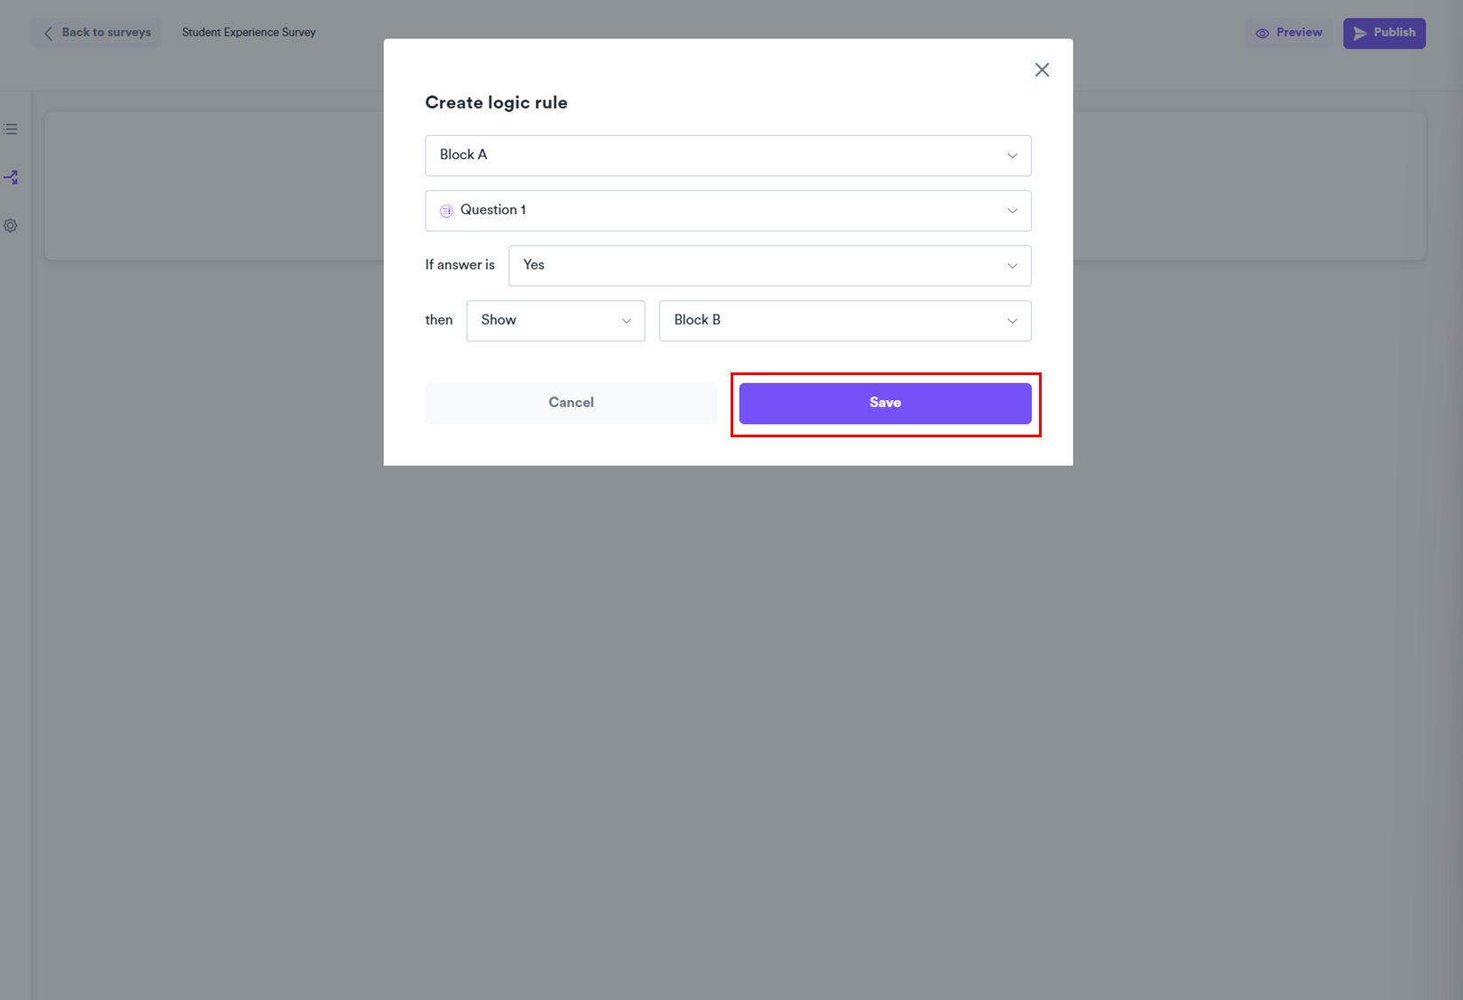
Task: Click the Student Experience Survey title
Action: (249, 33)
